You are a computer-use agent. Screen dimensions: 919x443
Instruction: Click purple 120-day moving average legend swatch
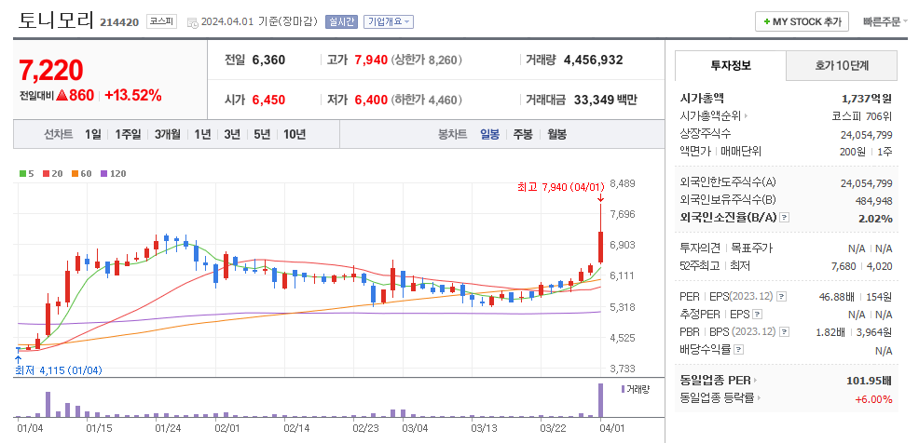coord(103,174)
